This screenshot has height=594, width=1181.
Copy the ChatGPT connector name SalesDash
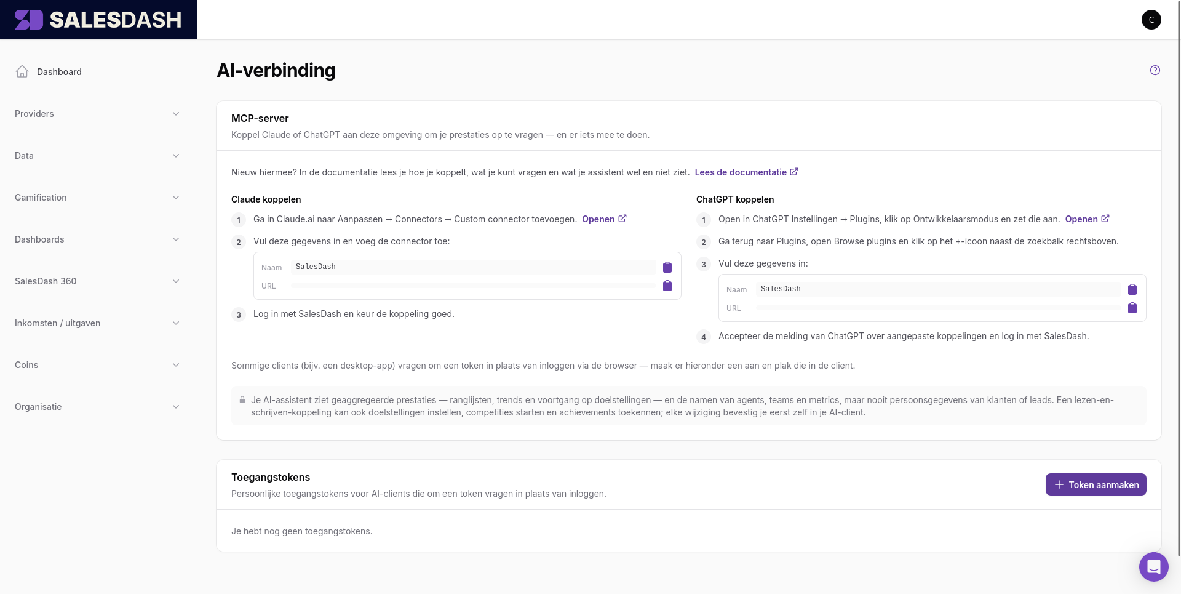coord(1132,289)
